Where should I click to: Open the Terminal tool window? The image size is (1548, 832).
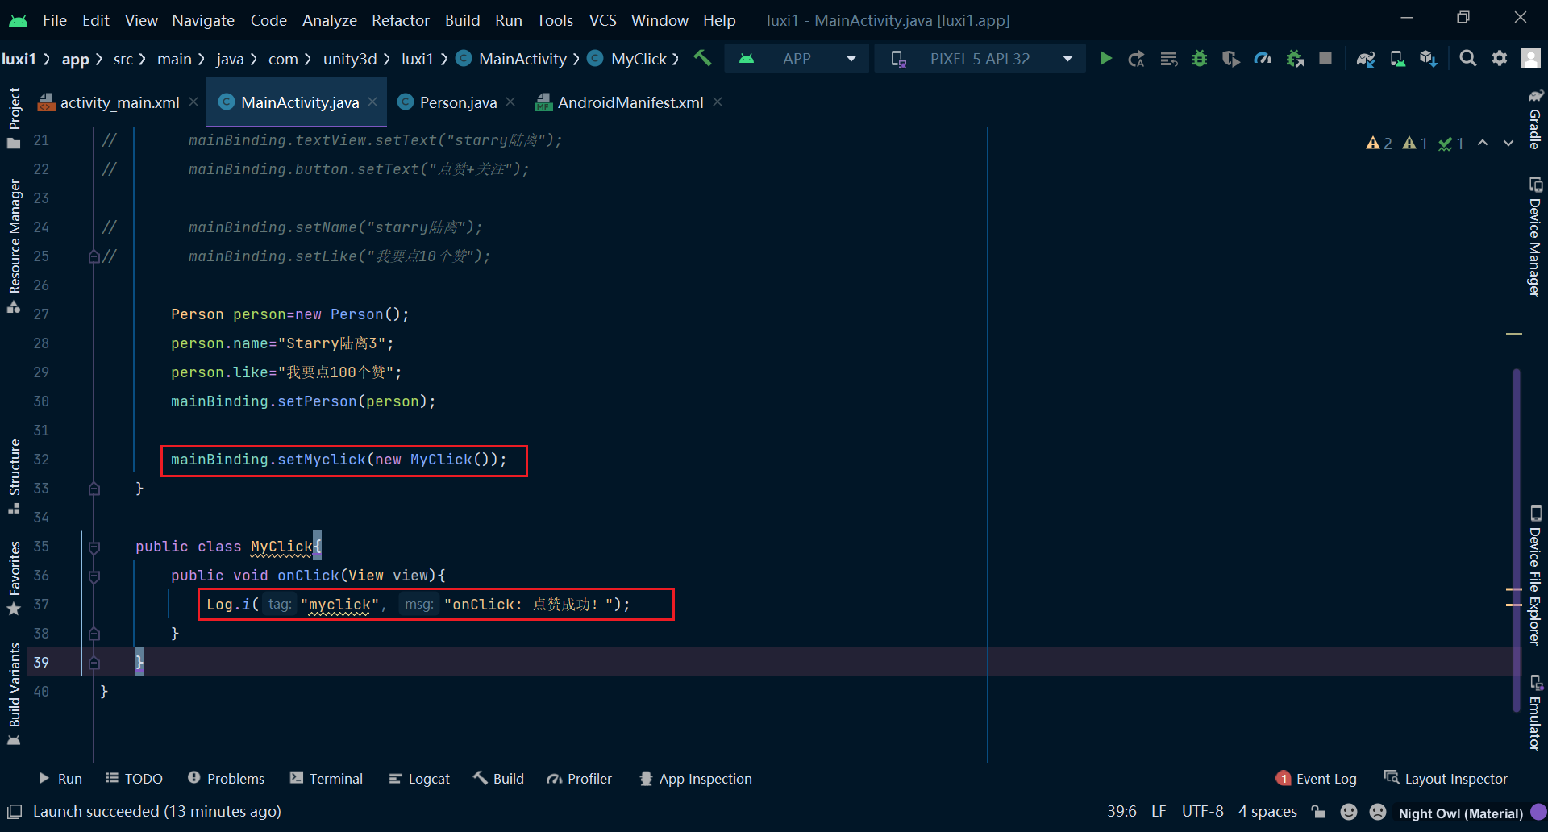327,779
